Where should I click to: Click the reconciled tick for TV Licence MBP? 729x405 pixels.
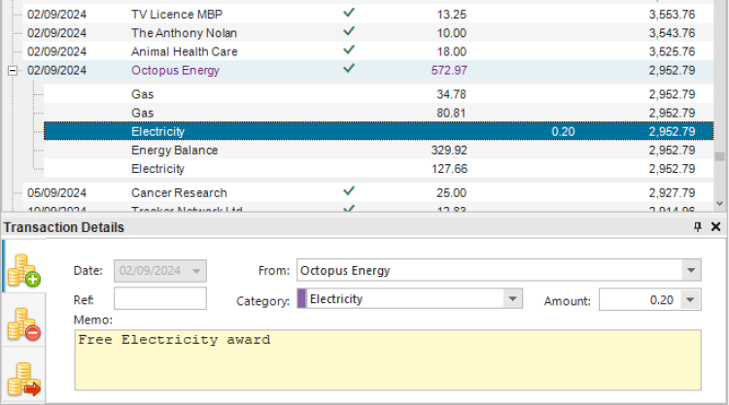click(349, 14)
